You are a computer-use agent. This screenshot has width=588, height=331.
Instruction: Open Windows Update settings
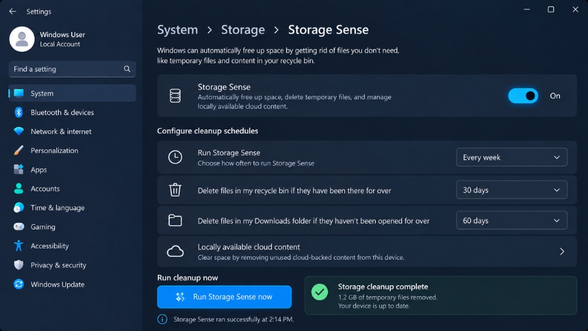tap(73, 284)
